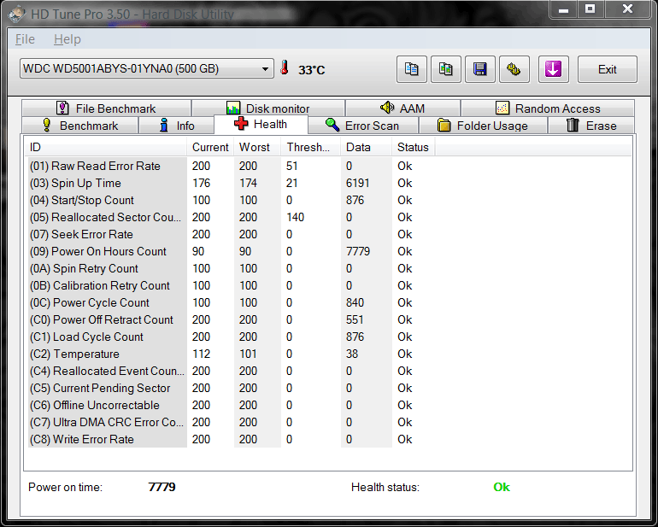Select the (07) Seek Error Rate row
The height and width of the screenshot is (527, 658).
point(232,234)
